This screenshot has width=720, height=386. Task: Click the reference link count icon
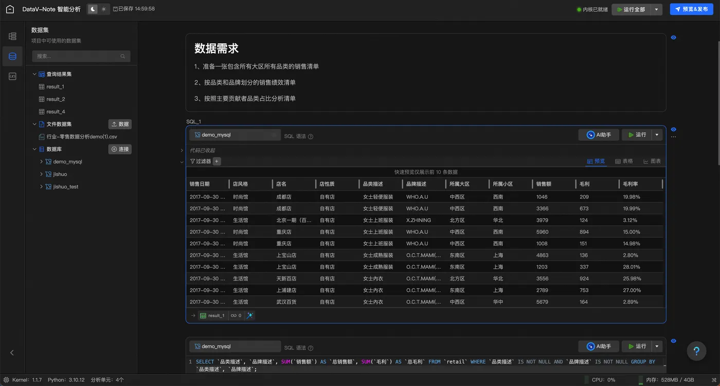point(236,315)
